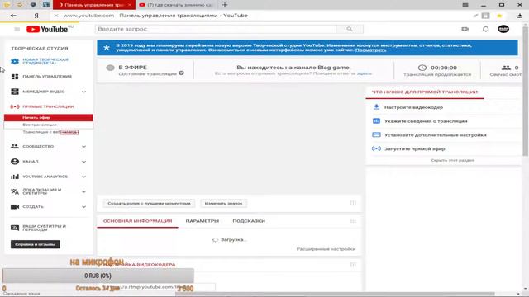
Task: Select Начать эфир in the sidebar
Action: [48, 117]
